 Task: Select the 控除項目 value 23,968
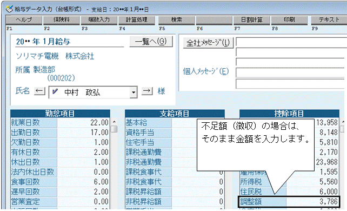[x=326, y=162]
